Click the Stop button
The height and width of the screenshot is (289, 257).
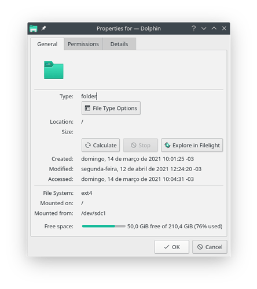pyautogui.click(x=141, y=145)
